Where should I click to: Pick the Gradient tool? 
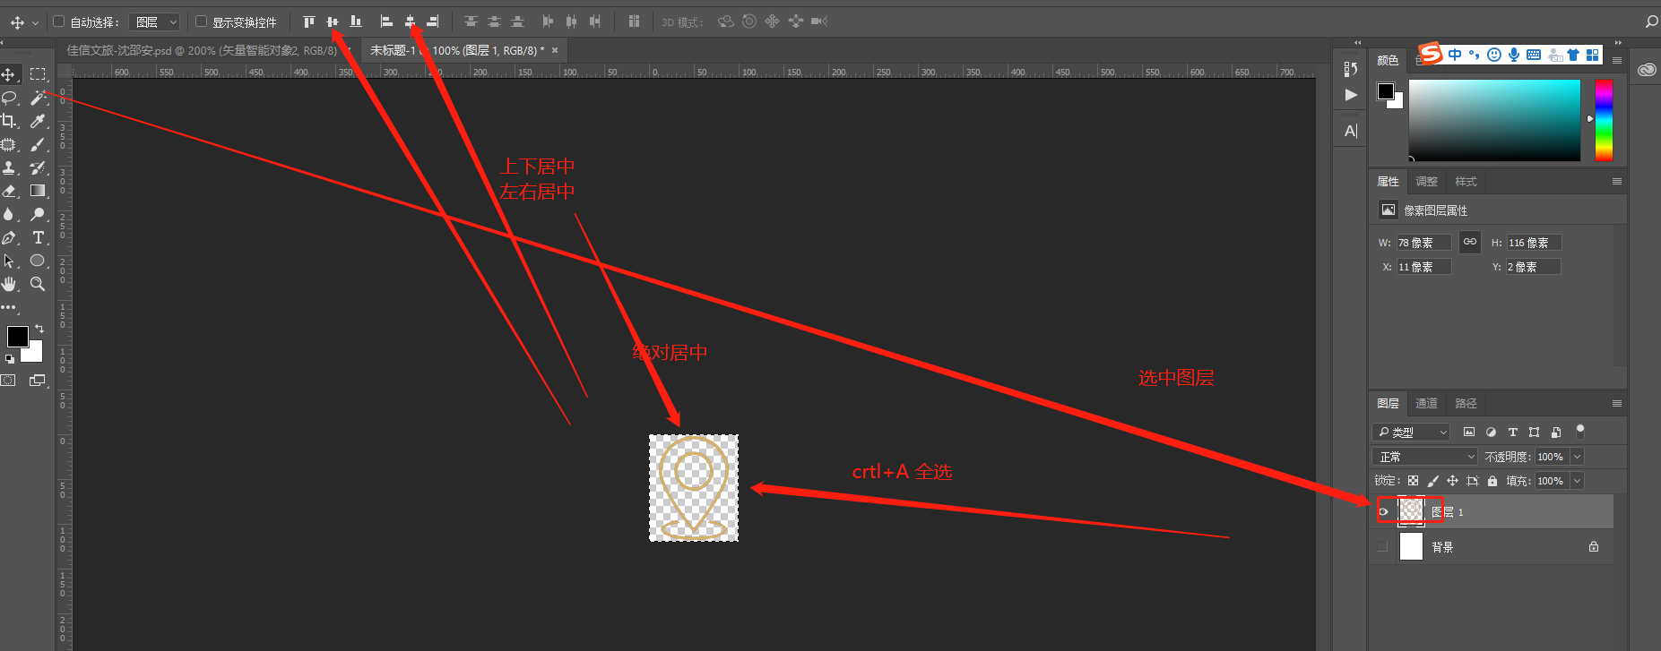[x=38, y=191]
